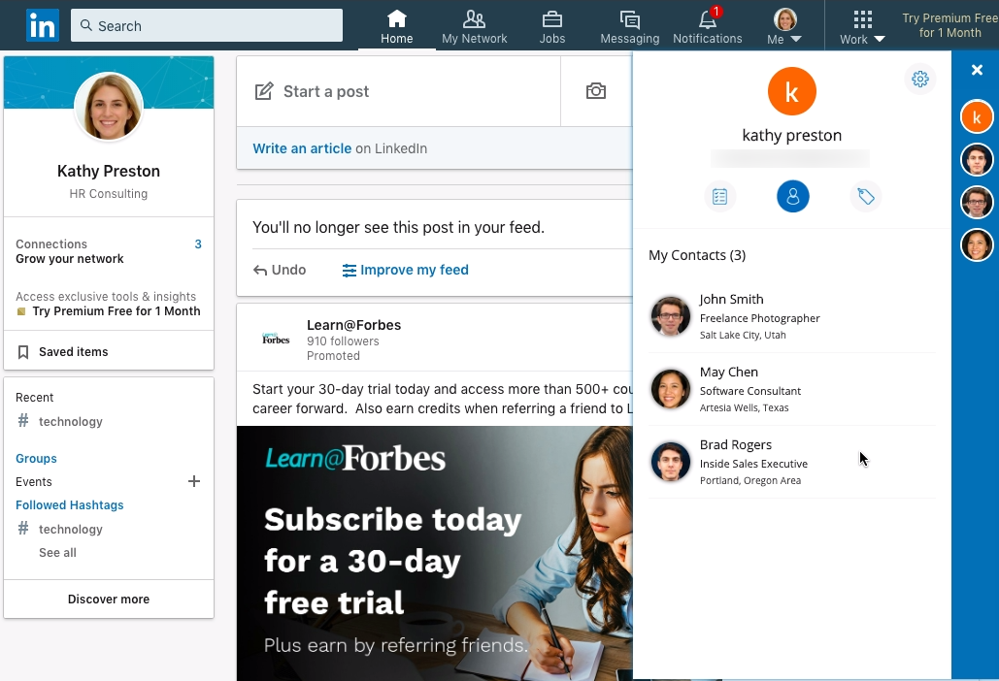Expand See all under Followed Hashtags
The width and height of the screenshot is (999, 681).
click(x=56, y=552)
